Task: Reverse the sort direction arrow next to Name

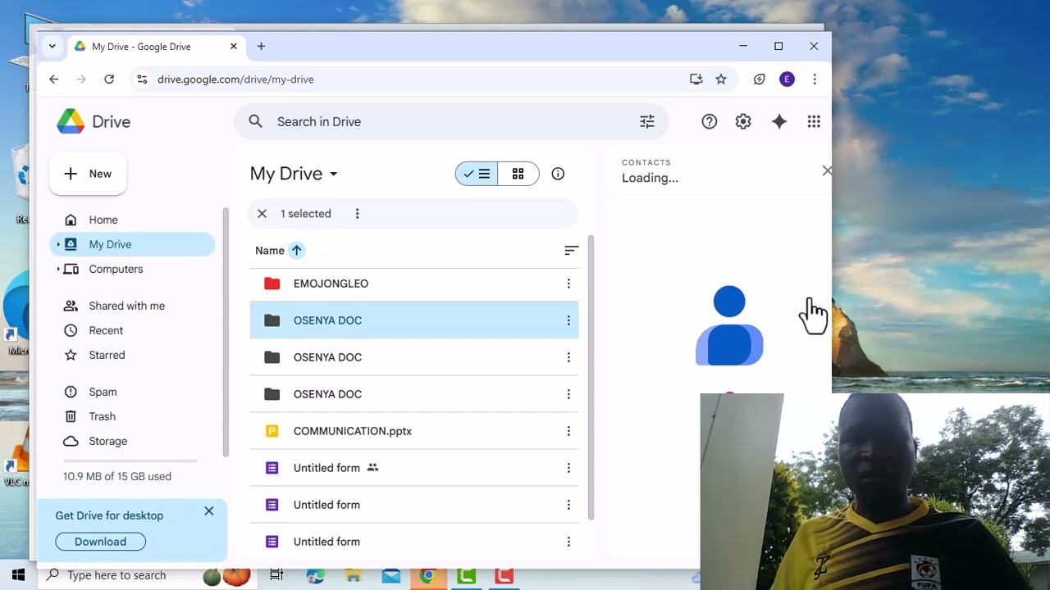Action: coord(297,251)
